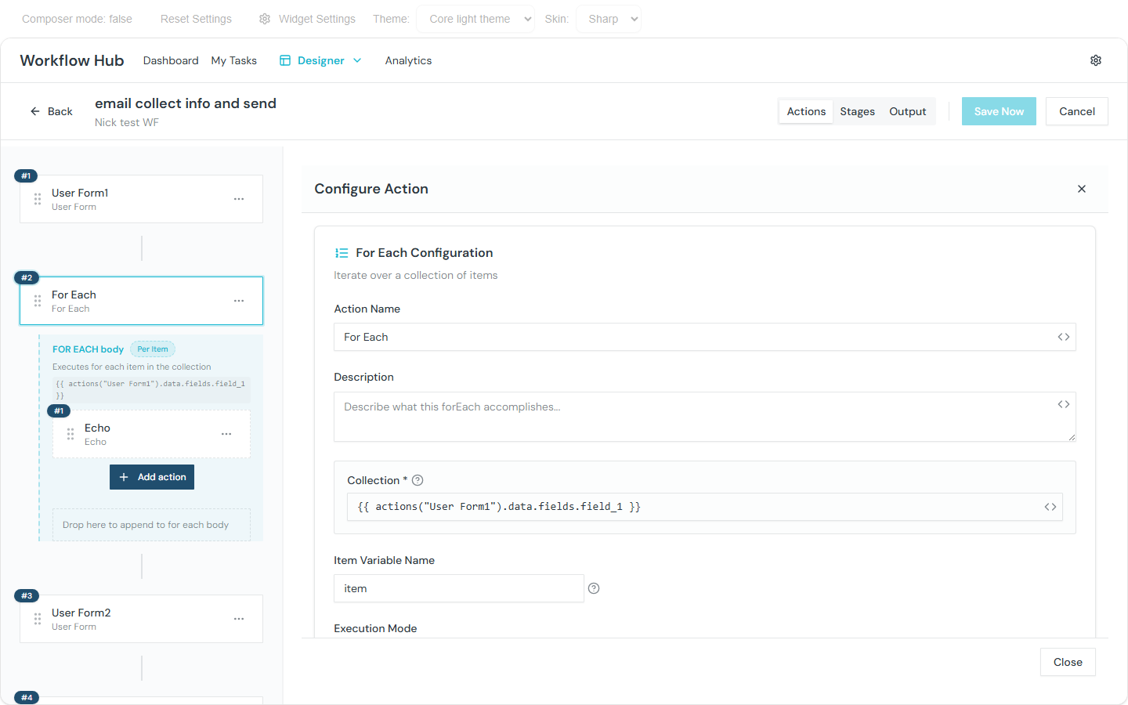Image resolution: width=1128 pixels, height=705 pixels.
Task: Toggle expression mode for Collection field
Action: (x=1050, y=507)
